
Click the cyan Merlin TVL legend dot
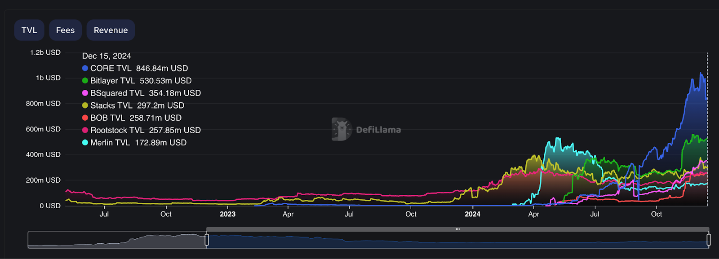point(85,142)
